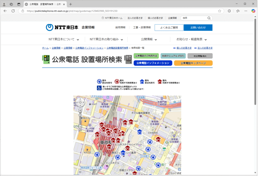The image size is (260, 176).
Task: Open browser Settings and more menu
Action: (246, 11)
